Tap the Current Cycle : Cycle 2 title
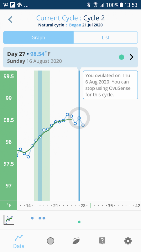This screenshot has height=252, width=141. [70, 18]
